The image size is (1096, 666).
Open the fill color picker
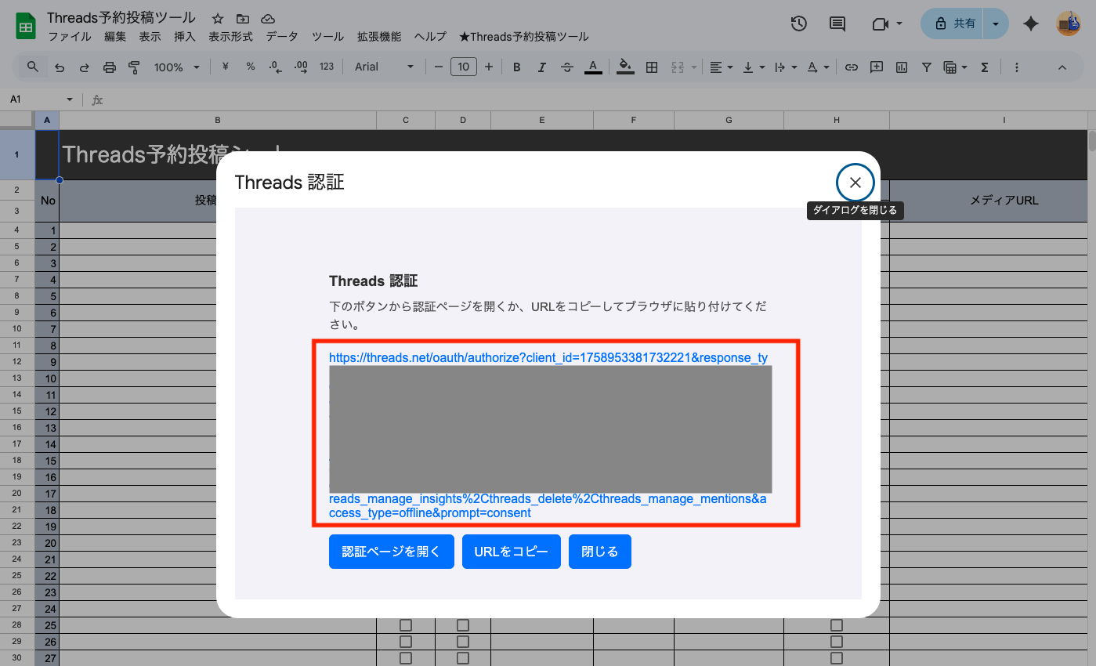pos(624,67)
